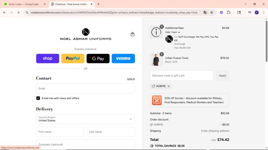This screenshot has height=150, width=268.
Task: Switch to Checkout - Noel Asmar tab
Action: (x=72, y=4)
